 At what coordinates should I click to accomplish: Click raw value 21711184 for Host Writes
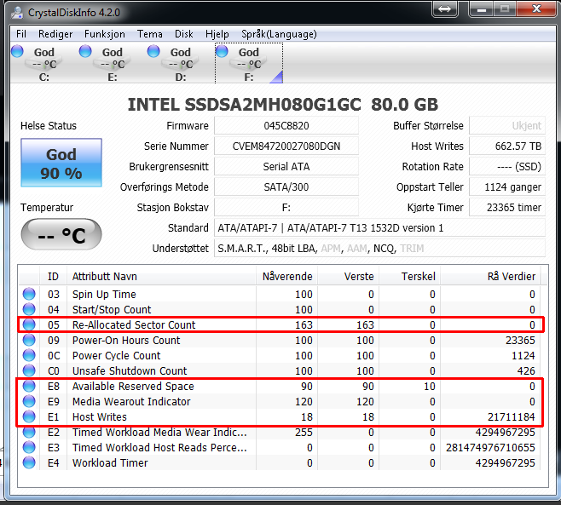coord(512,417)
